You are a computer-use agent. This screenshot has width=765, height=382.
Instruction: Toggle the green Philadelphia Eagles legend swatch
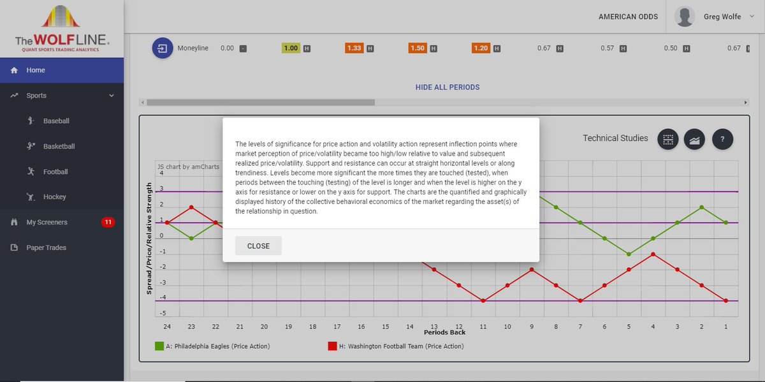coord(159,346)
